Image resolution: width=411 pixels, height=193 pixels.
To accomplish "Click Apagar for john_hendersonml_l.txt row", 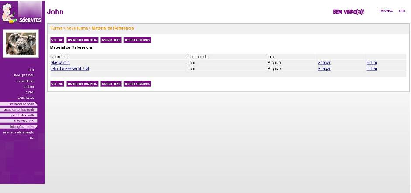I will pos(324,68).
